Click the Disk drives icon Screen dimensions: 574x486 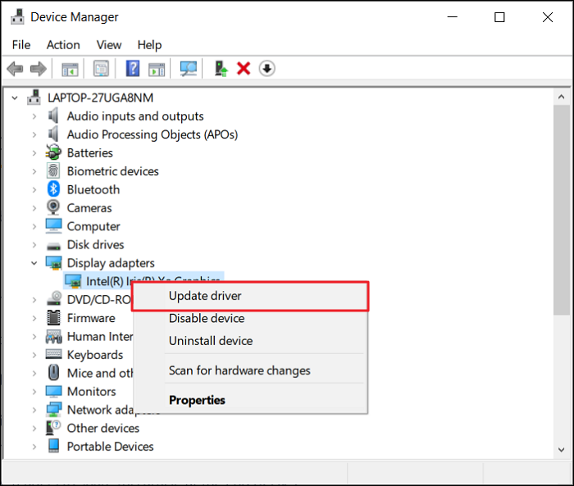tap(53, 245)
